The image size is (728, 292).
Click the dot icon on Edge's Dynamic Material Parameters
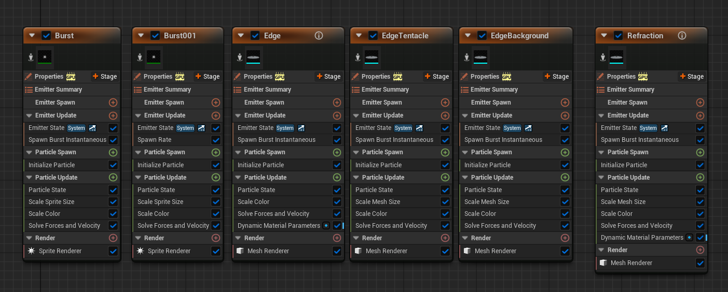tap(326, 226)
